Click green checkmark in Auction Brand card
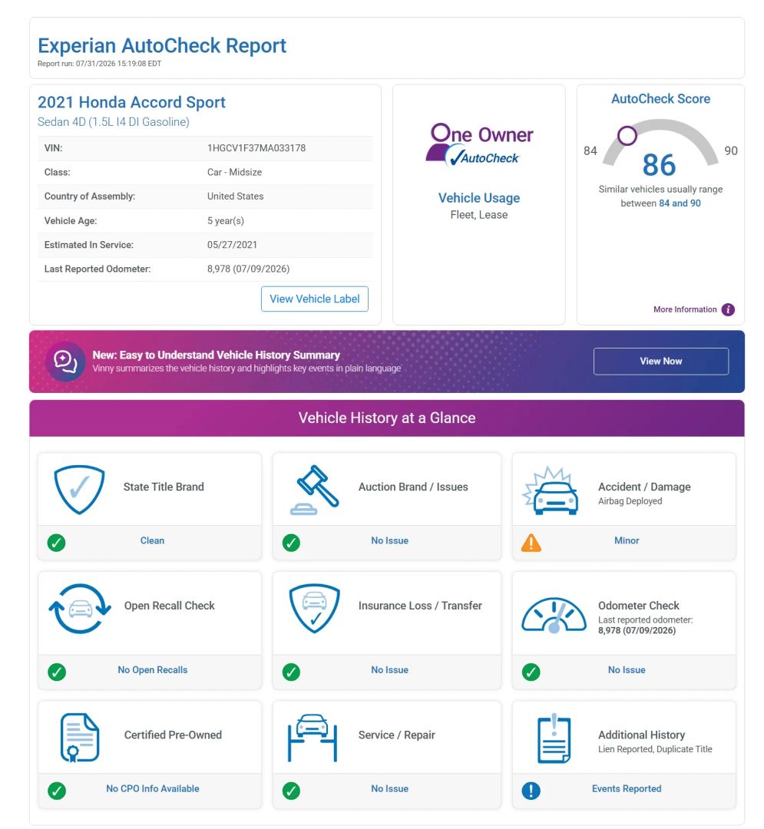This screenshot has width=764, height=829. click(291, 543)
